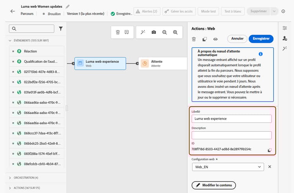The height and width of the screenshot is (193, 294).
Task: Click the Brouillon status label
Action: 54,14
